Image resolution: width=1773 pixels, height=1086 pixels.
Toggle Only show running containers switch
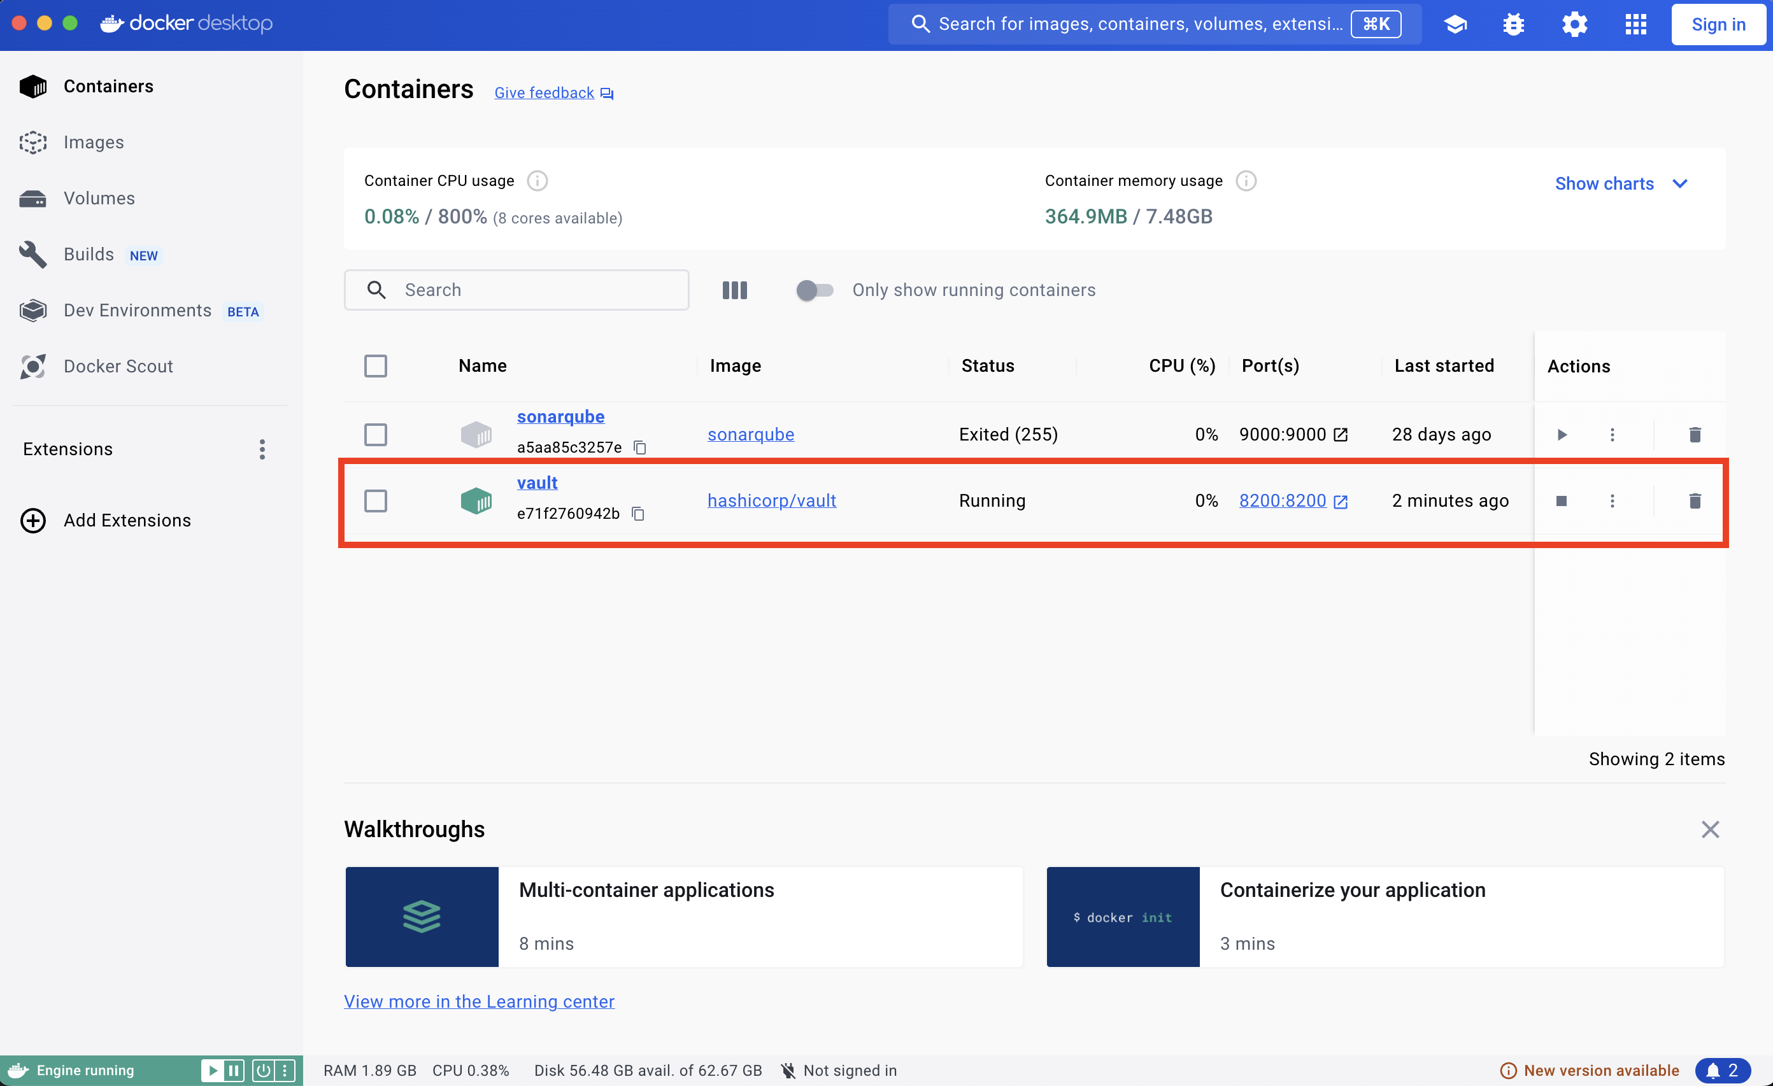(x=815, y=290)
